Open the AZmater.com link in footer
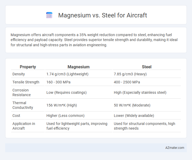This screenshot has height=160, width=192. [x=175, y=148]
